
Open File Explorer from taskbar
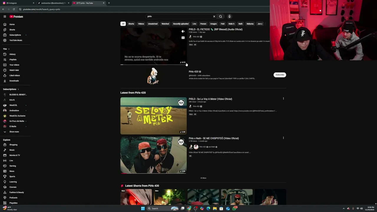point(215,208)
